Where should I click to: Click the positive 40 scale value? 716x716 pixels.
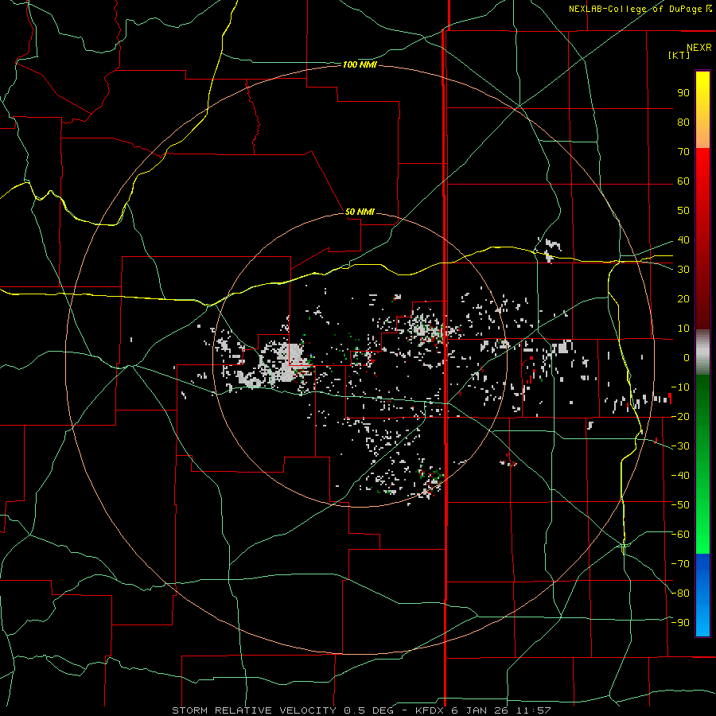click(683, 240)
